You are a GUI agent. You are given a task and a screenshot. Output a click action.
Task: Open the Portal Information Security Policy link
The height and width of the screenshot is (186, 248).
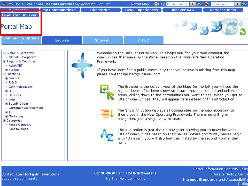pyautogui.click(x=221, y=169)
